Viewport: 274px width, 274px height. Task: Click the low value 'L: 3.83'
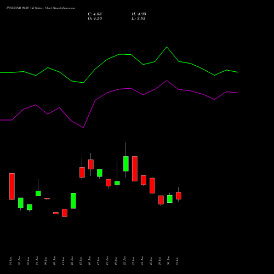[x=139, y=19]
